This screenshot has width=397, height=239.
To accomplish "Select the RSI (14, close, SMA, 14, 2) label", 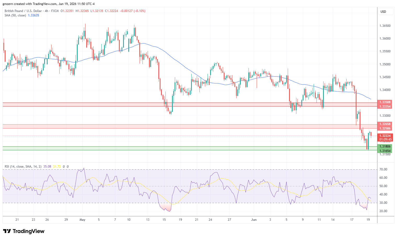I will click(x=23, y=167).
